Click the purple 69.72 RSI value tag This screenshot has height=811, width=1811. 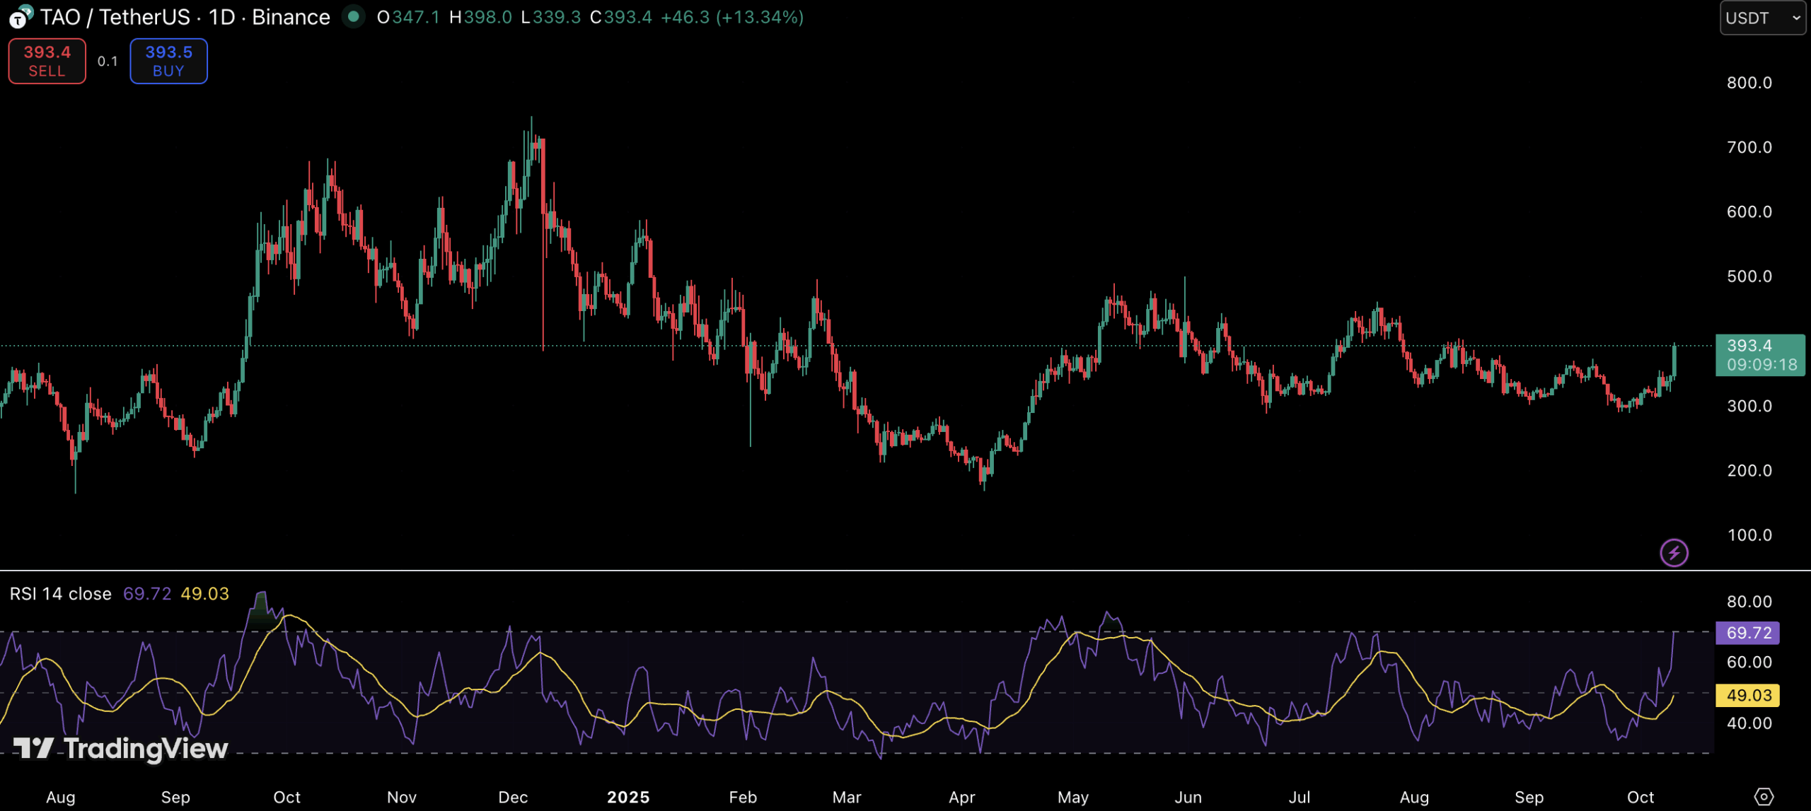coord(1748,633)
